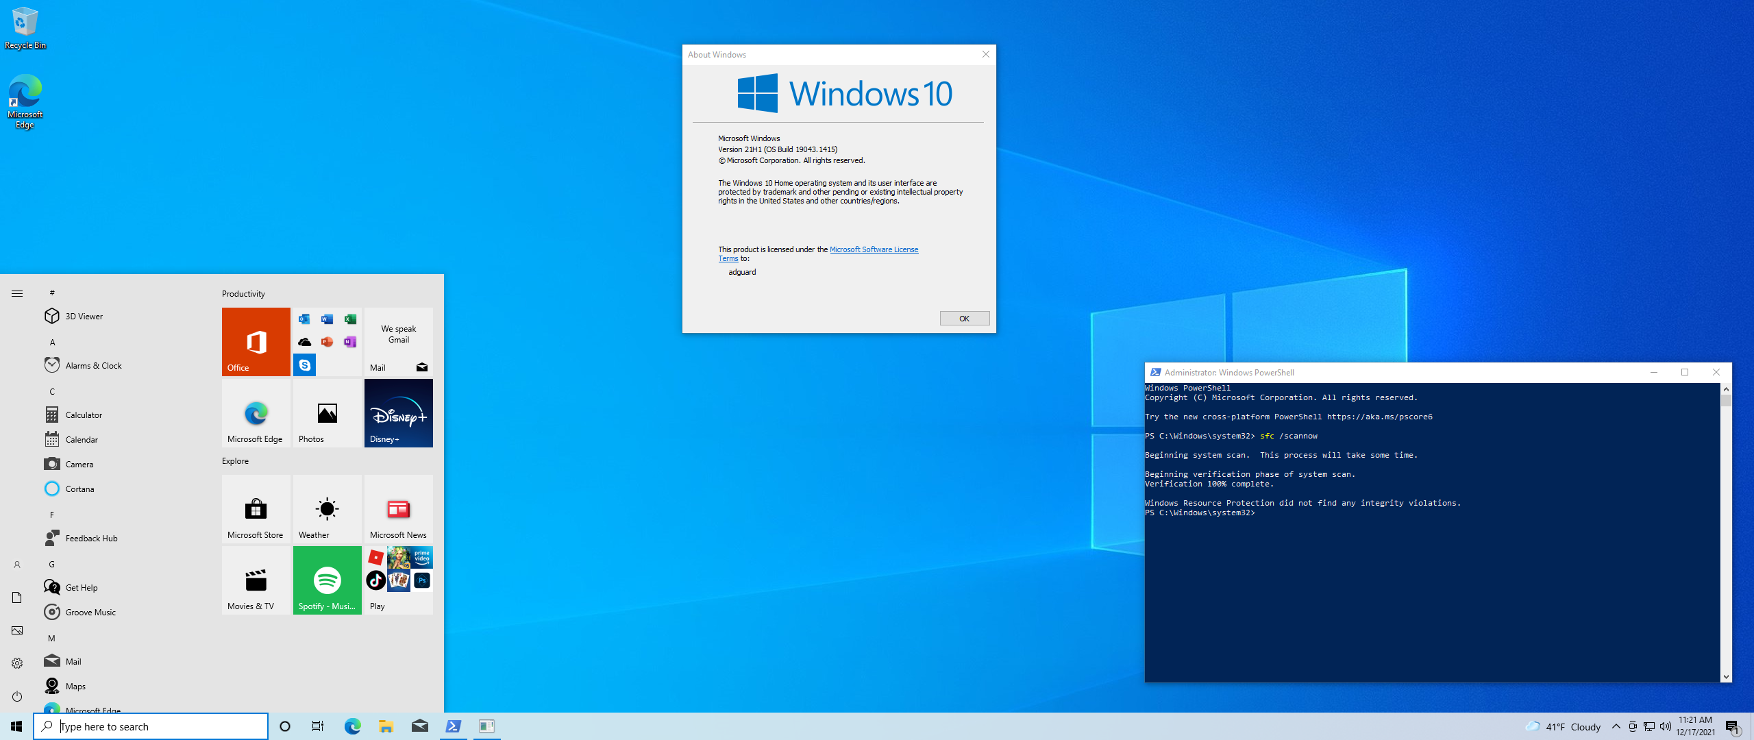
Task: Click the PowerShell window scroll down arrow
Action: 1726,677
